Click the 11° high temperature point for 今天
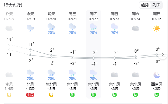The width and height of the screenshot is (168, 104). pos(30,49)
